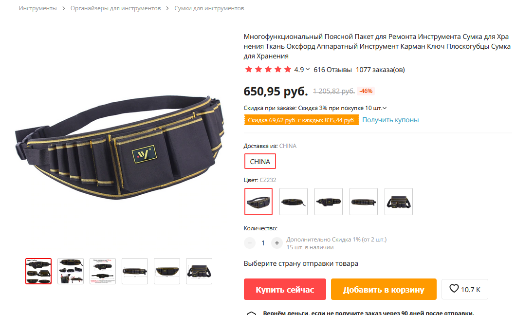
Task: View the last gallery thumbnail of shoulder bag
Action: [x=199, y=271]
